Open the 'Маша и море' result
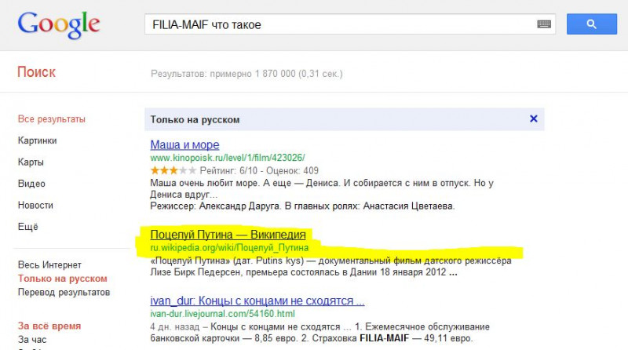Screen dimensions: 628x350 click(184, 144)
